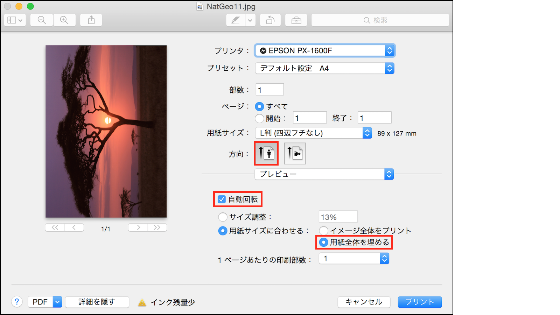Select the すべて pages radio button
Image resolution: width=560 pixels, height=315 pixels.
259,106
